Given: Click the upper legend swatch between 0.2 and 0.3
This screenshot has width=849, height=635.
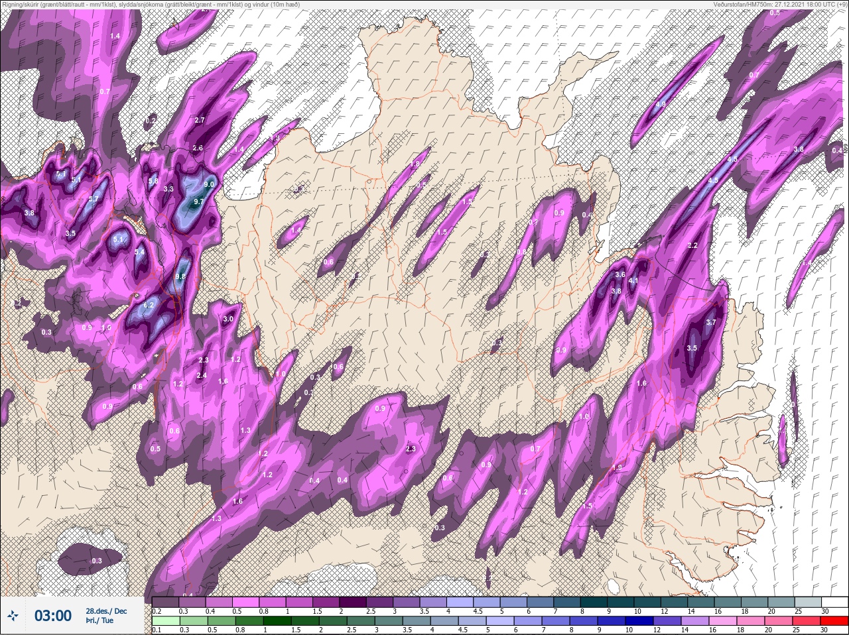Looking at the screenshot, I should click(166, 602).
